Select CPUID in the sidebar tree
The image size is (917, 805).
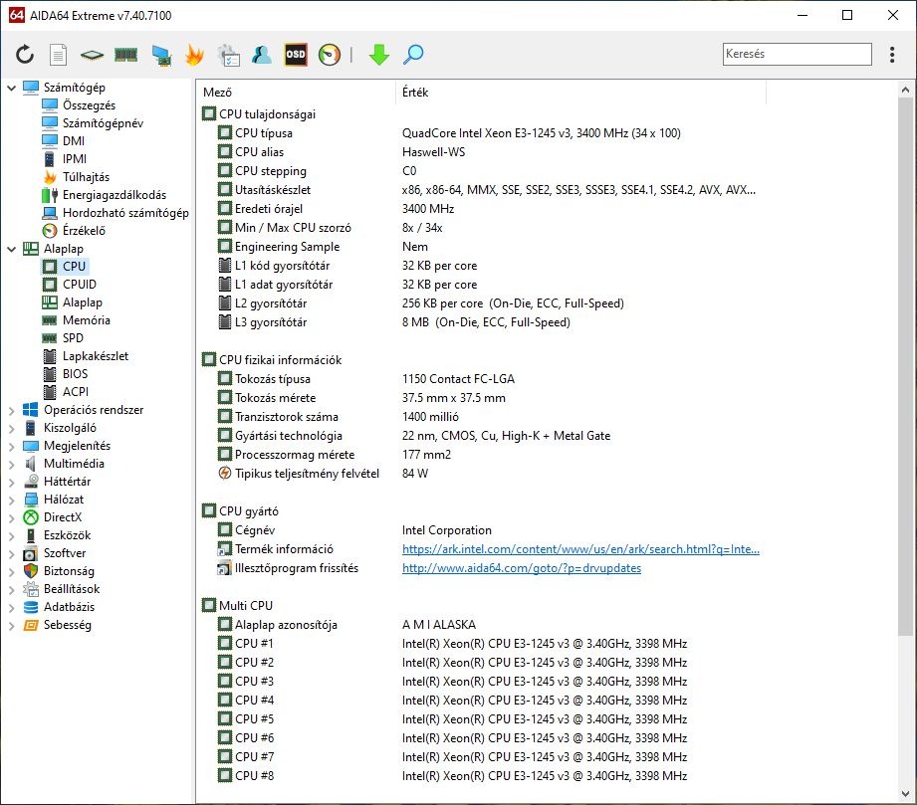80,285
